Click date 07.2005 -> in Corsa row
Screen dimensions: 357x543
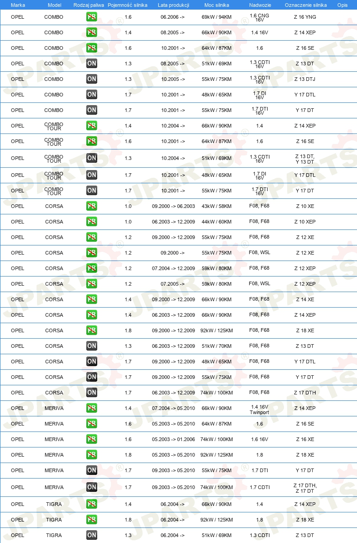(x=172, y=284)
